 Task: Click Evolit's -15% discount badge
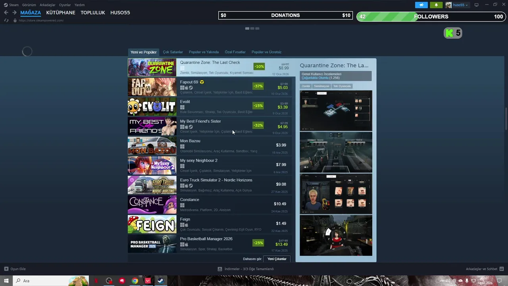(x=258, y=106)
